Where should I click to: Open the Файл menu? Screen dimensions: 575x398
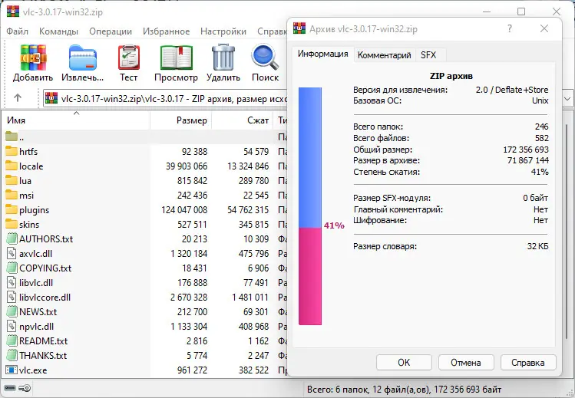(17, 31)
